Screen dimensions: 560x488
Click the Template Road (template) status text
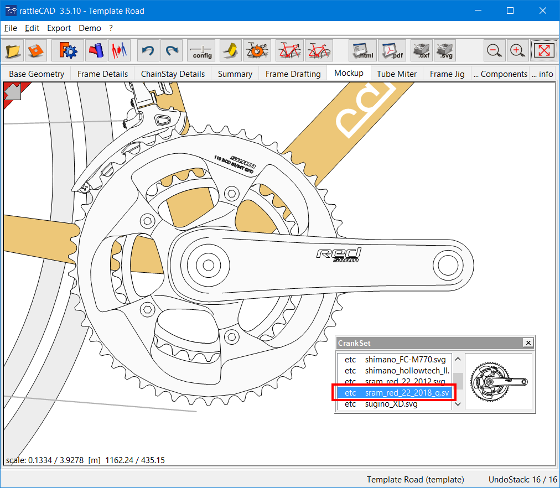click(x=416, y=480)
